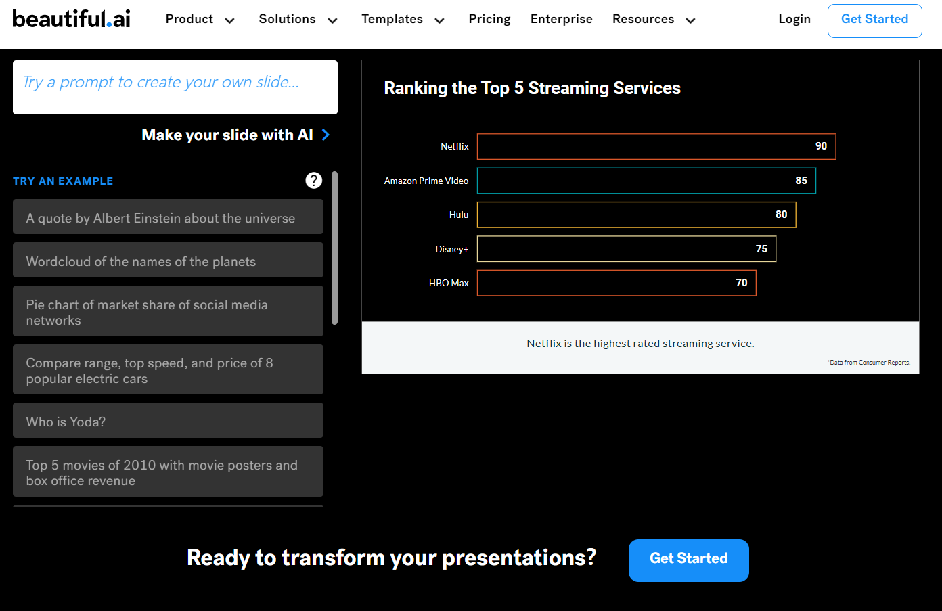
Task: Go to the Pricing page
Action: point(490,19)
